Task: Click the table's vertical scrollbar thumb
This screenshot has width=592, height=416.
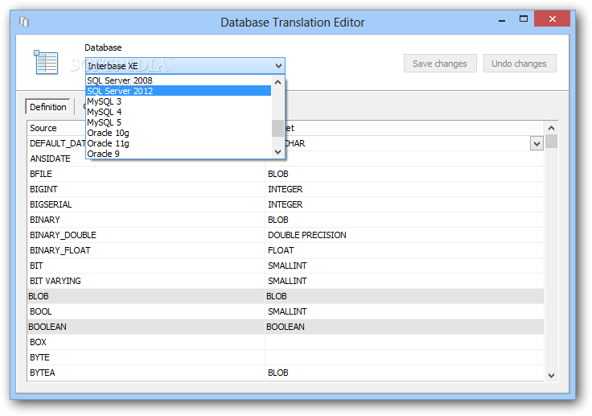Action: [x=551, y=142]
